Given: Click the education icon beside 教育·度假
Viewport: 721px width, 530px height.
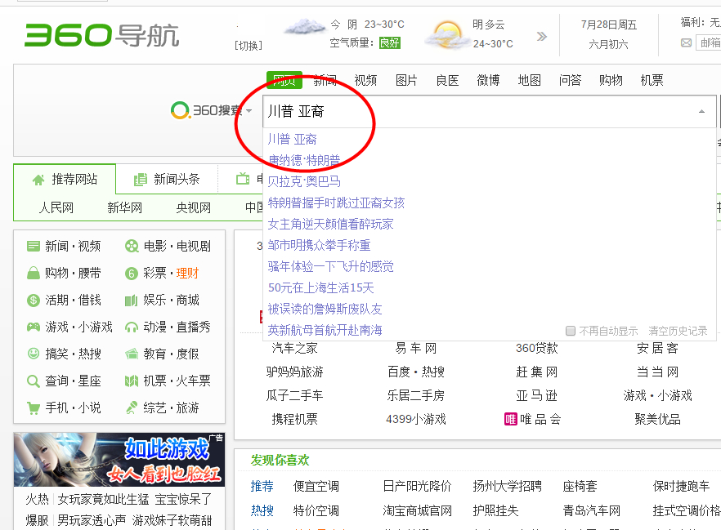Looking at the screenshot, I should coord(132,354).
